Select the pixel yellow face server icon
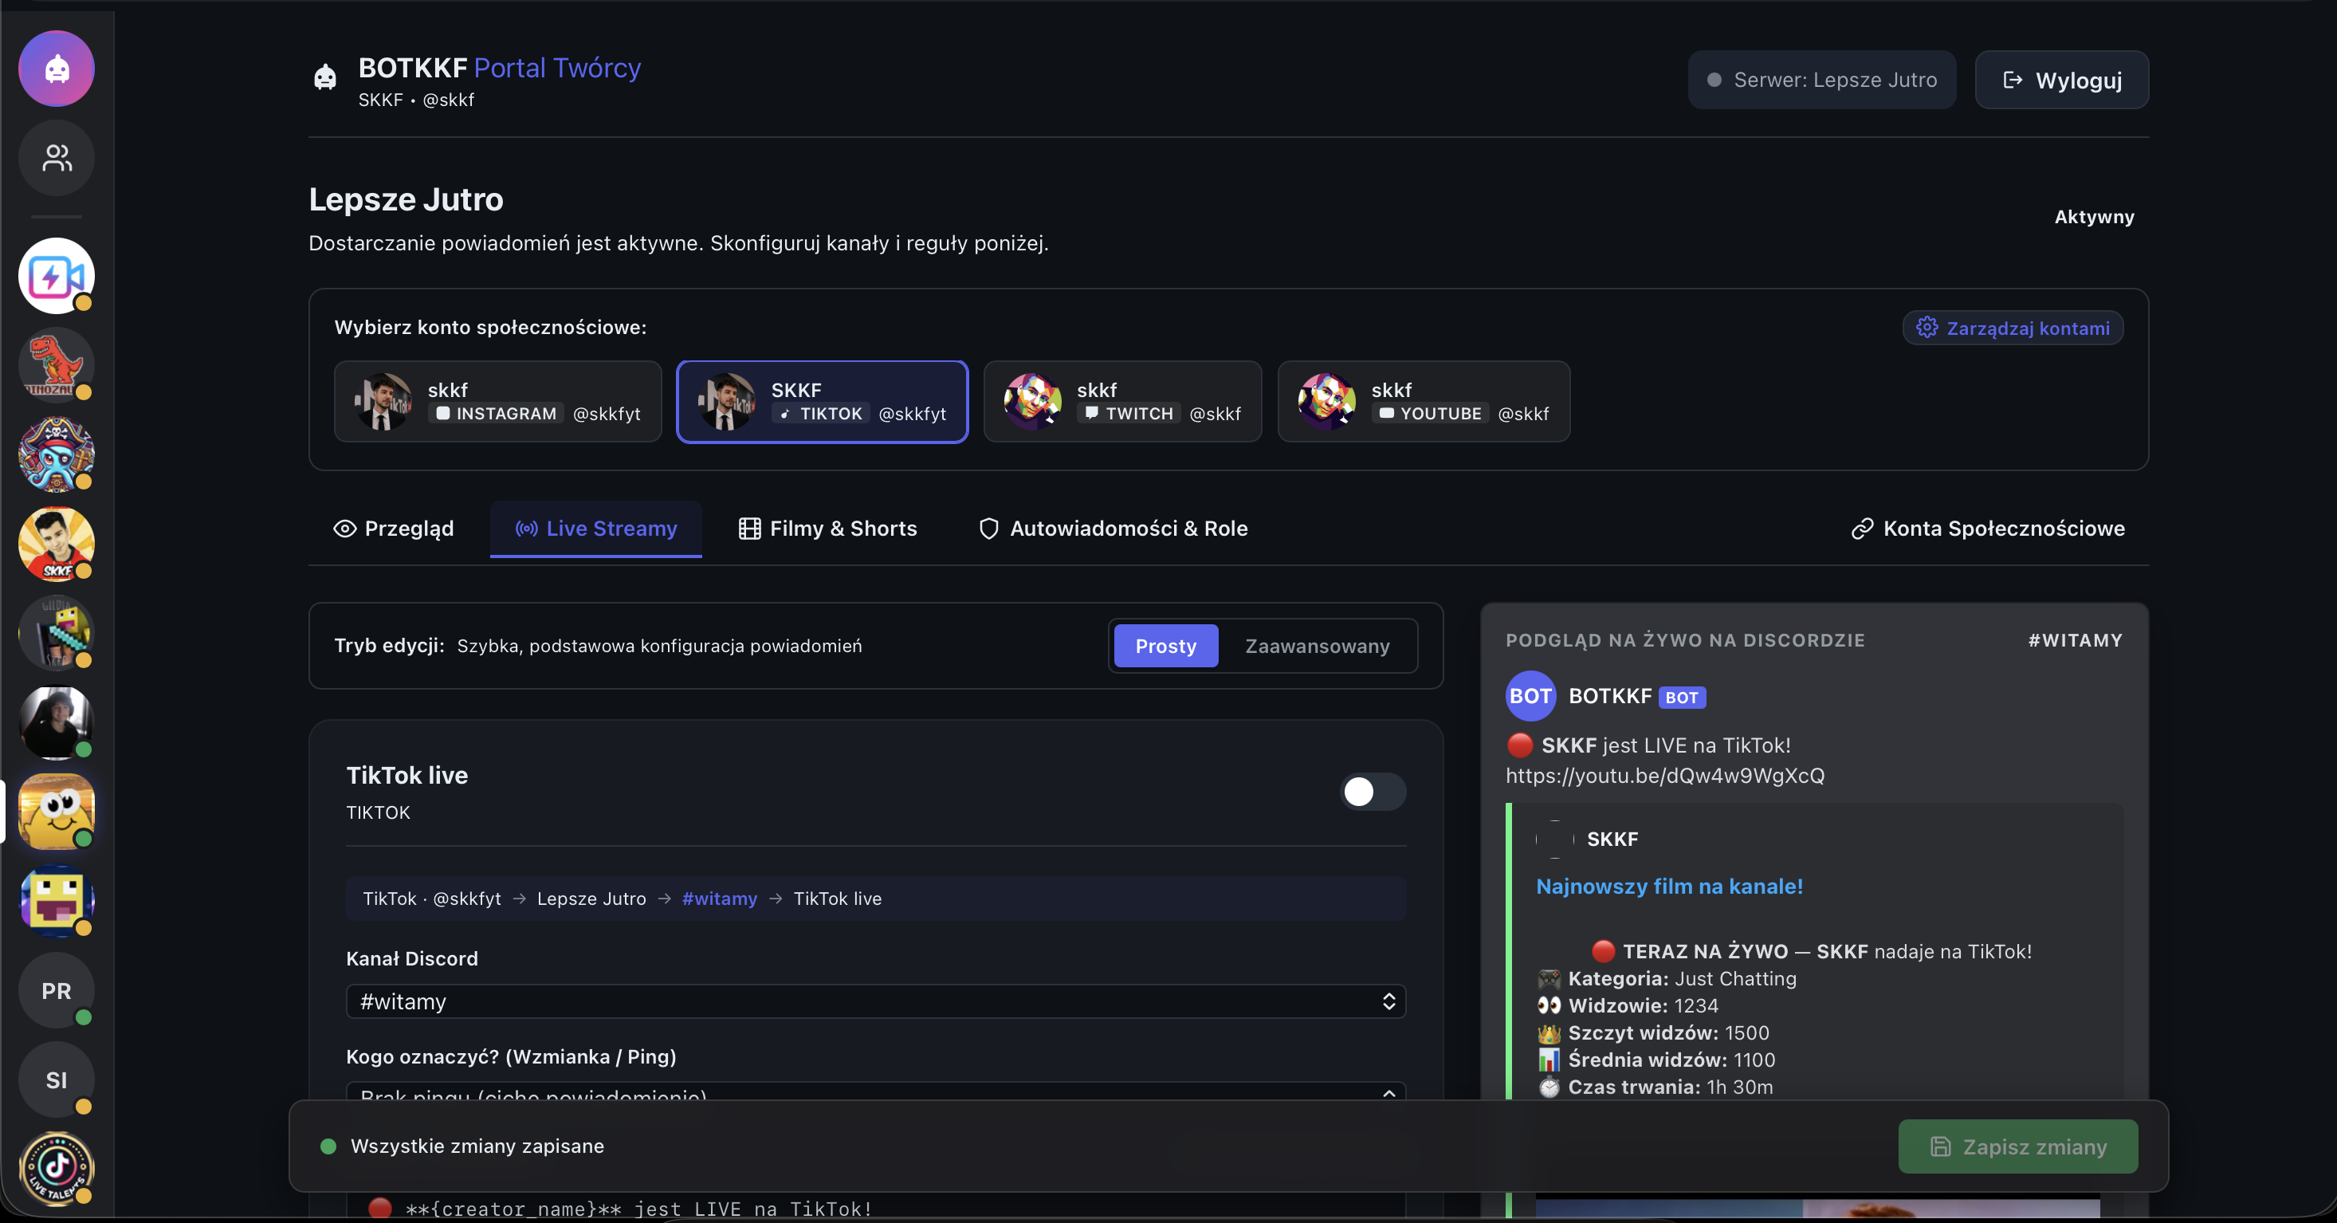The width and height of the screenshot is (2337, 1223). point(57,900)
